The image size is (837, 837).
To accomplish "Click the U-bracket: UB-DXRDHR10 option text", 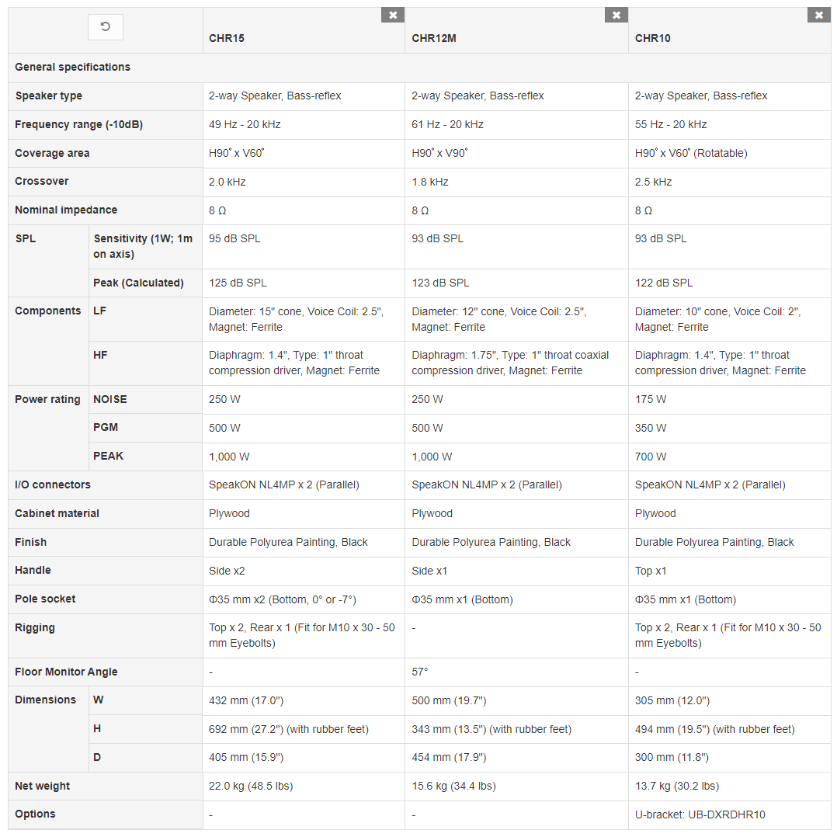I will [x=700, y=814].
